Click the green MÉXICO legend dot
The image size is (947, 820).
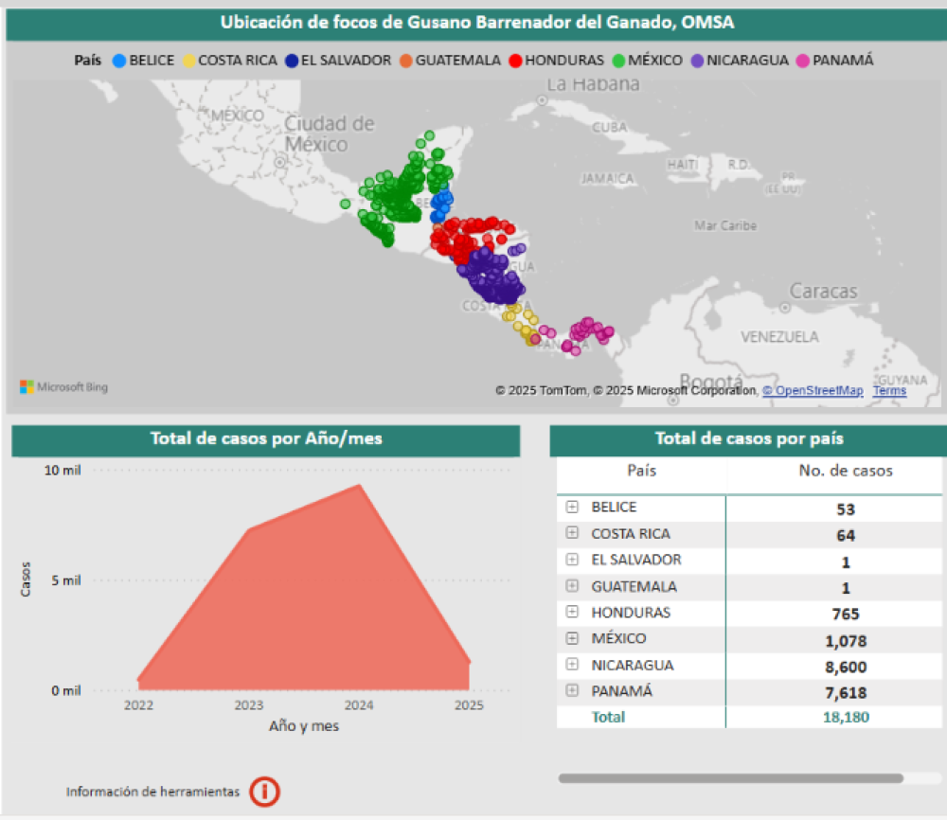tap(619, 61)
